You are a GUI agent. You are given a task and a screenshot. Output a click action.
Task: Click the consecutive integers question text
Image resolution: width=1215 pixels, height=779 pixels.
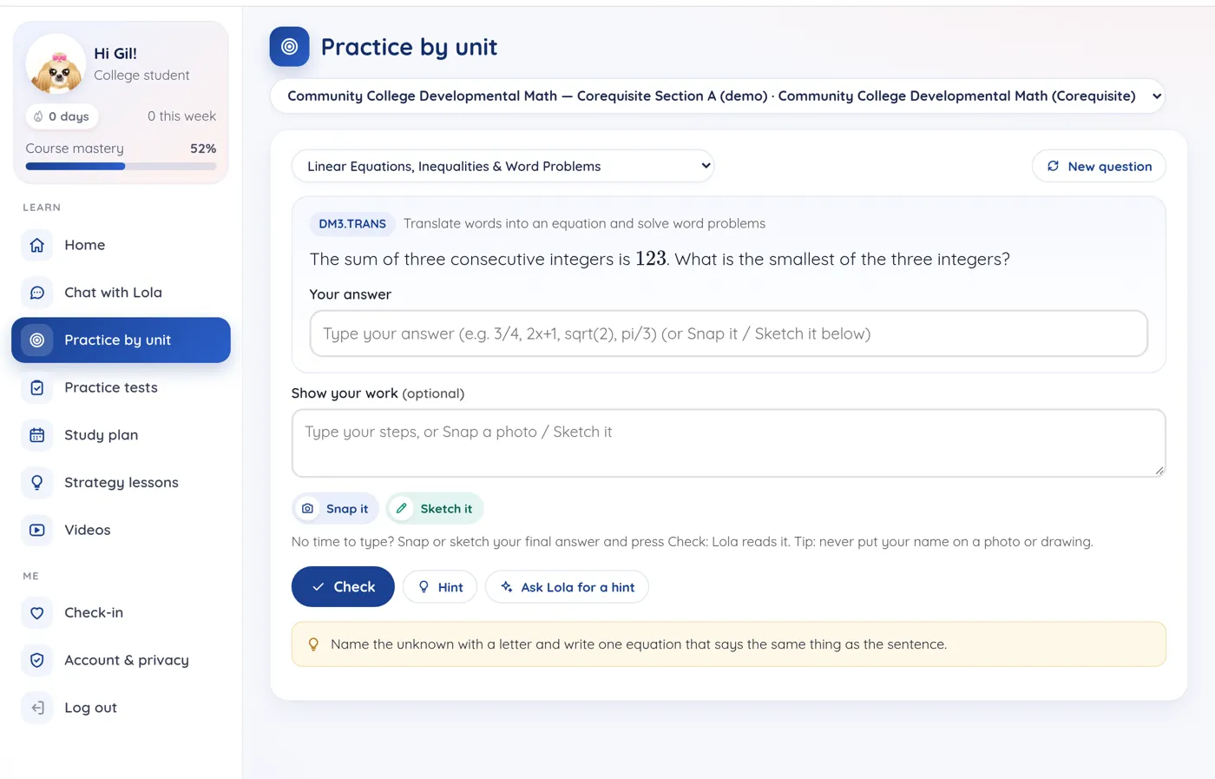tap(660, 259)
